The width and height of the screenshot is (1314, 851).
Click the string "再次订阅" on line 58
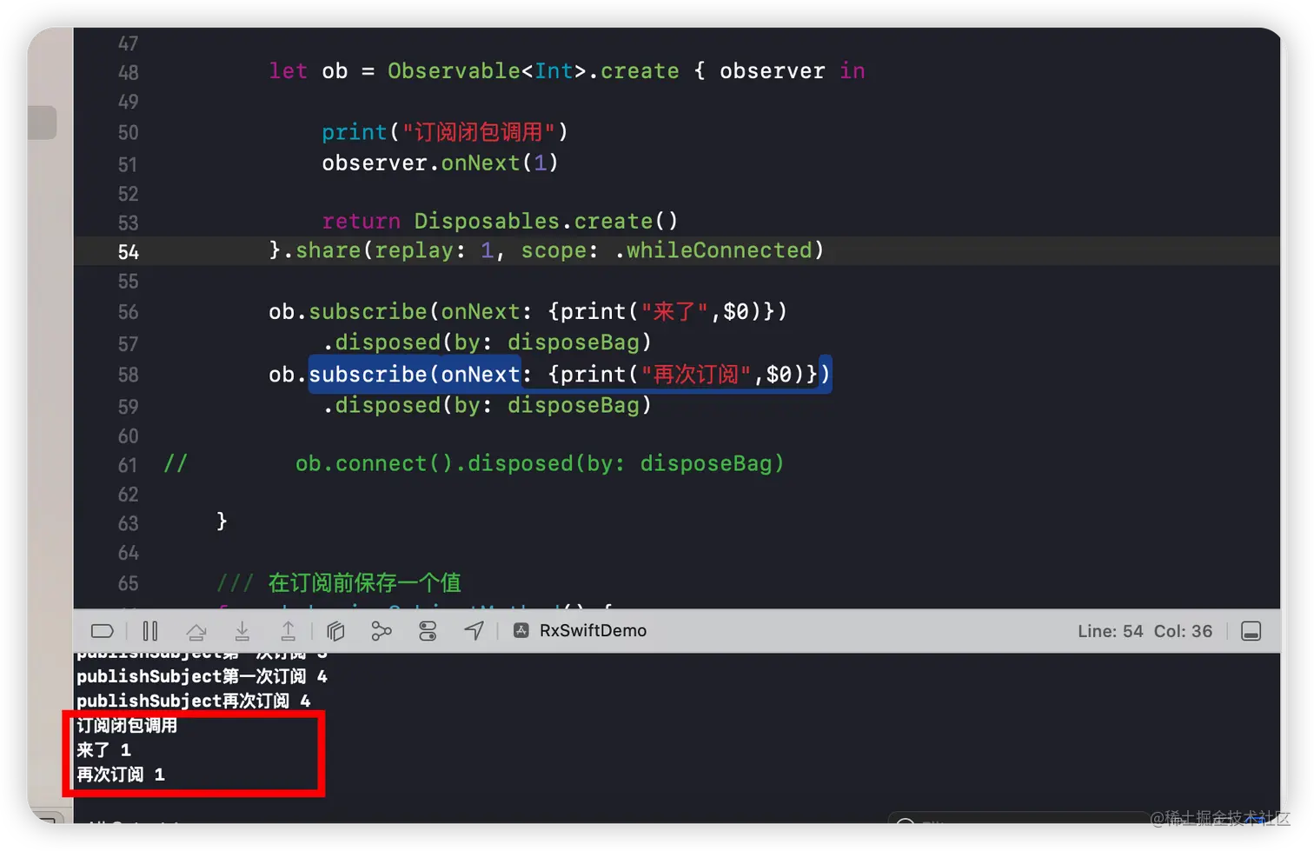(x=696, y=375)
